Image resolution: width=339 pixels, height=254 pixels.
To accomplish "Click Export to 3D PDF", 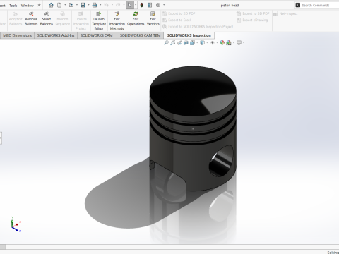I will [x=253, y=13].
